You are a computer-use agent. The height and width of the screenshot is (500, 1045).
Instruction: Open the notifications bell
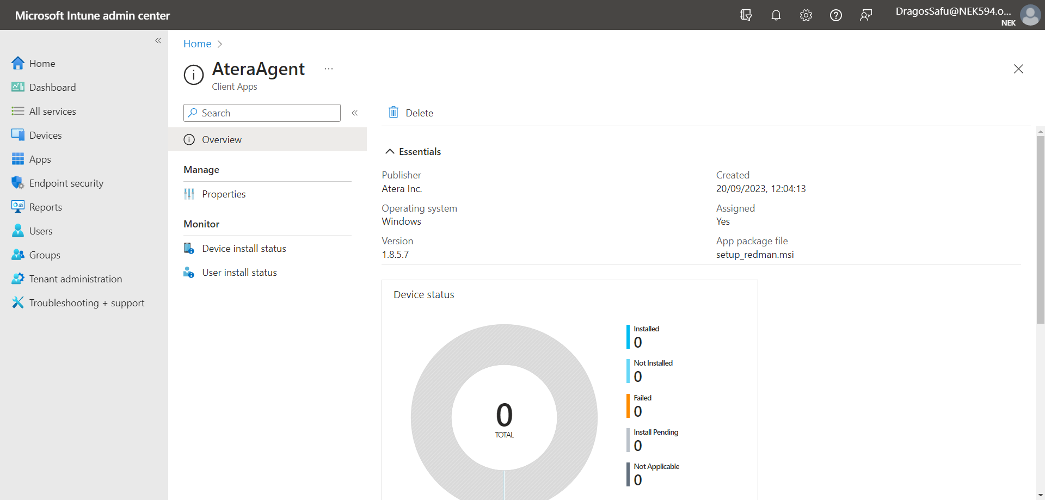[x=776, y=15]
